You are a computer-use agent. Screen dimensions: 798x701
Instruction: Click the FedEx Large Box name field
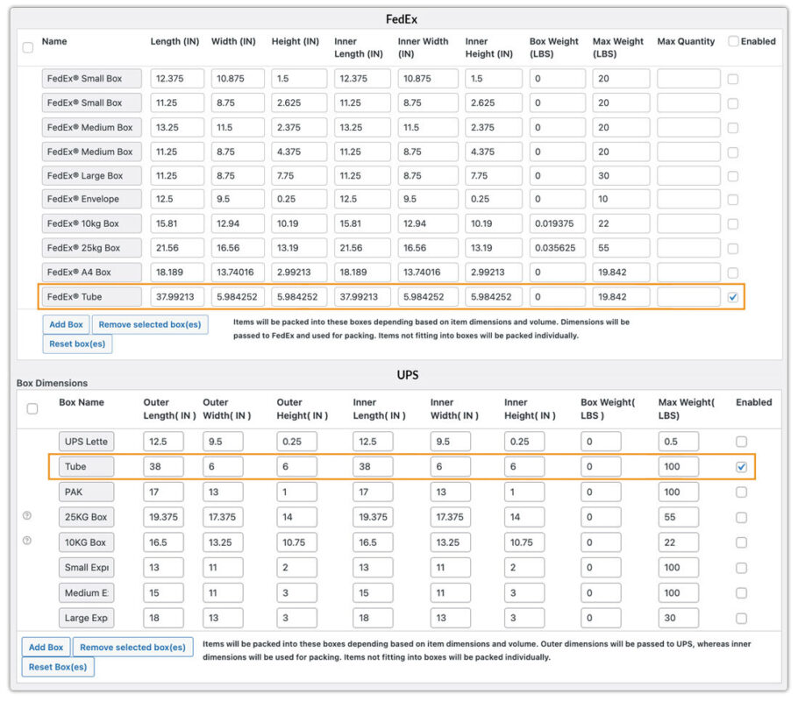(91, 176)
